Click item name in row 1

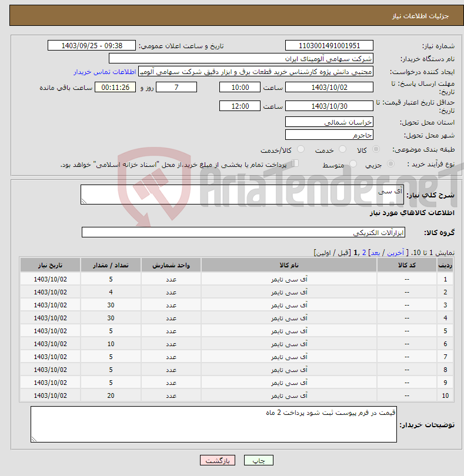(289, 279)
